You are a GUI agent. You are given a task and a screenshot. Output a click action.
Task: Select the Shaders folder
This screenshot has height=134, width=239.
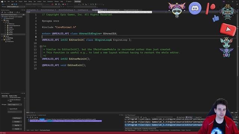click(x=11, y=32)
